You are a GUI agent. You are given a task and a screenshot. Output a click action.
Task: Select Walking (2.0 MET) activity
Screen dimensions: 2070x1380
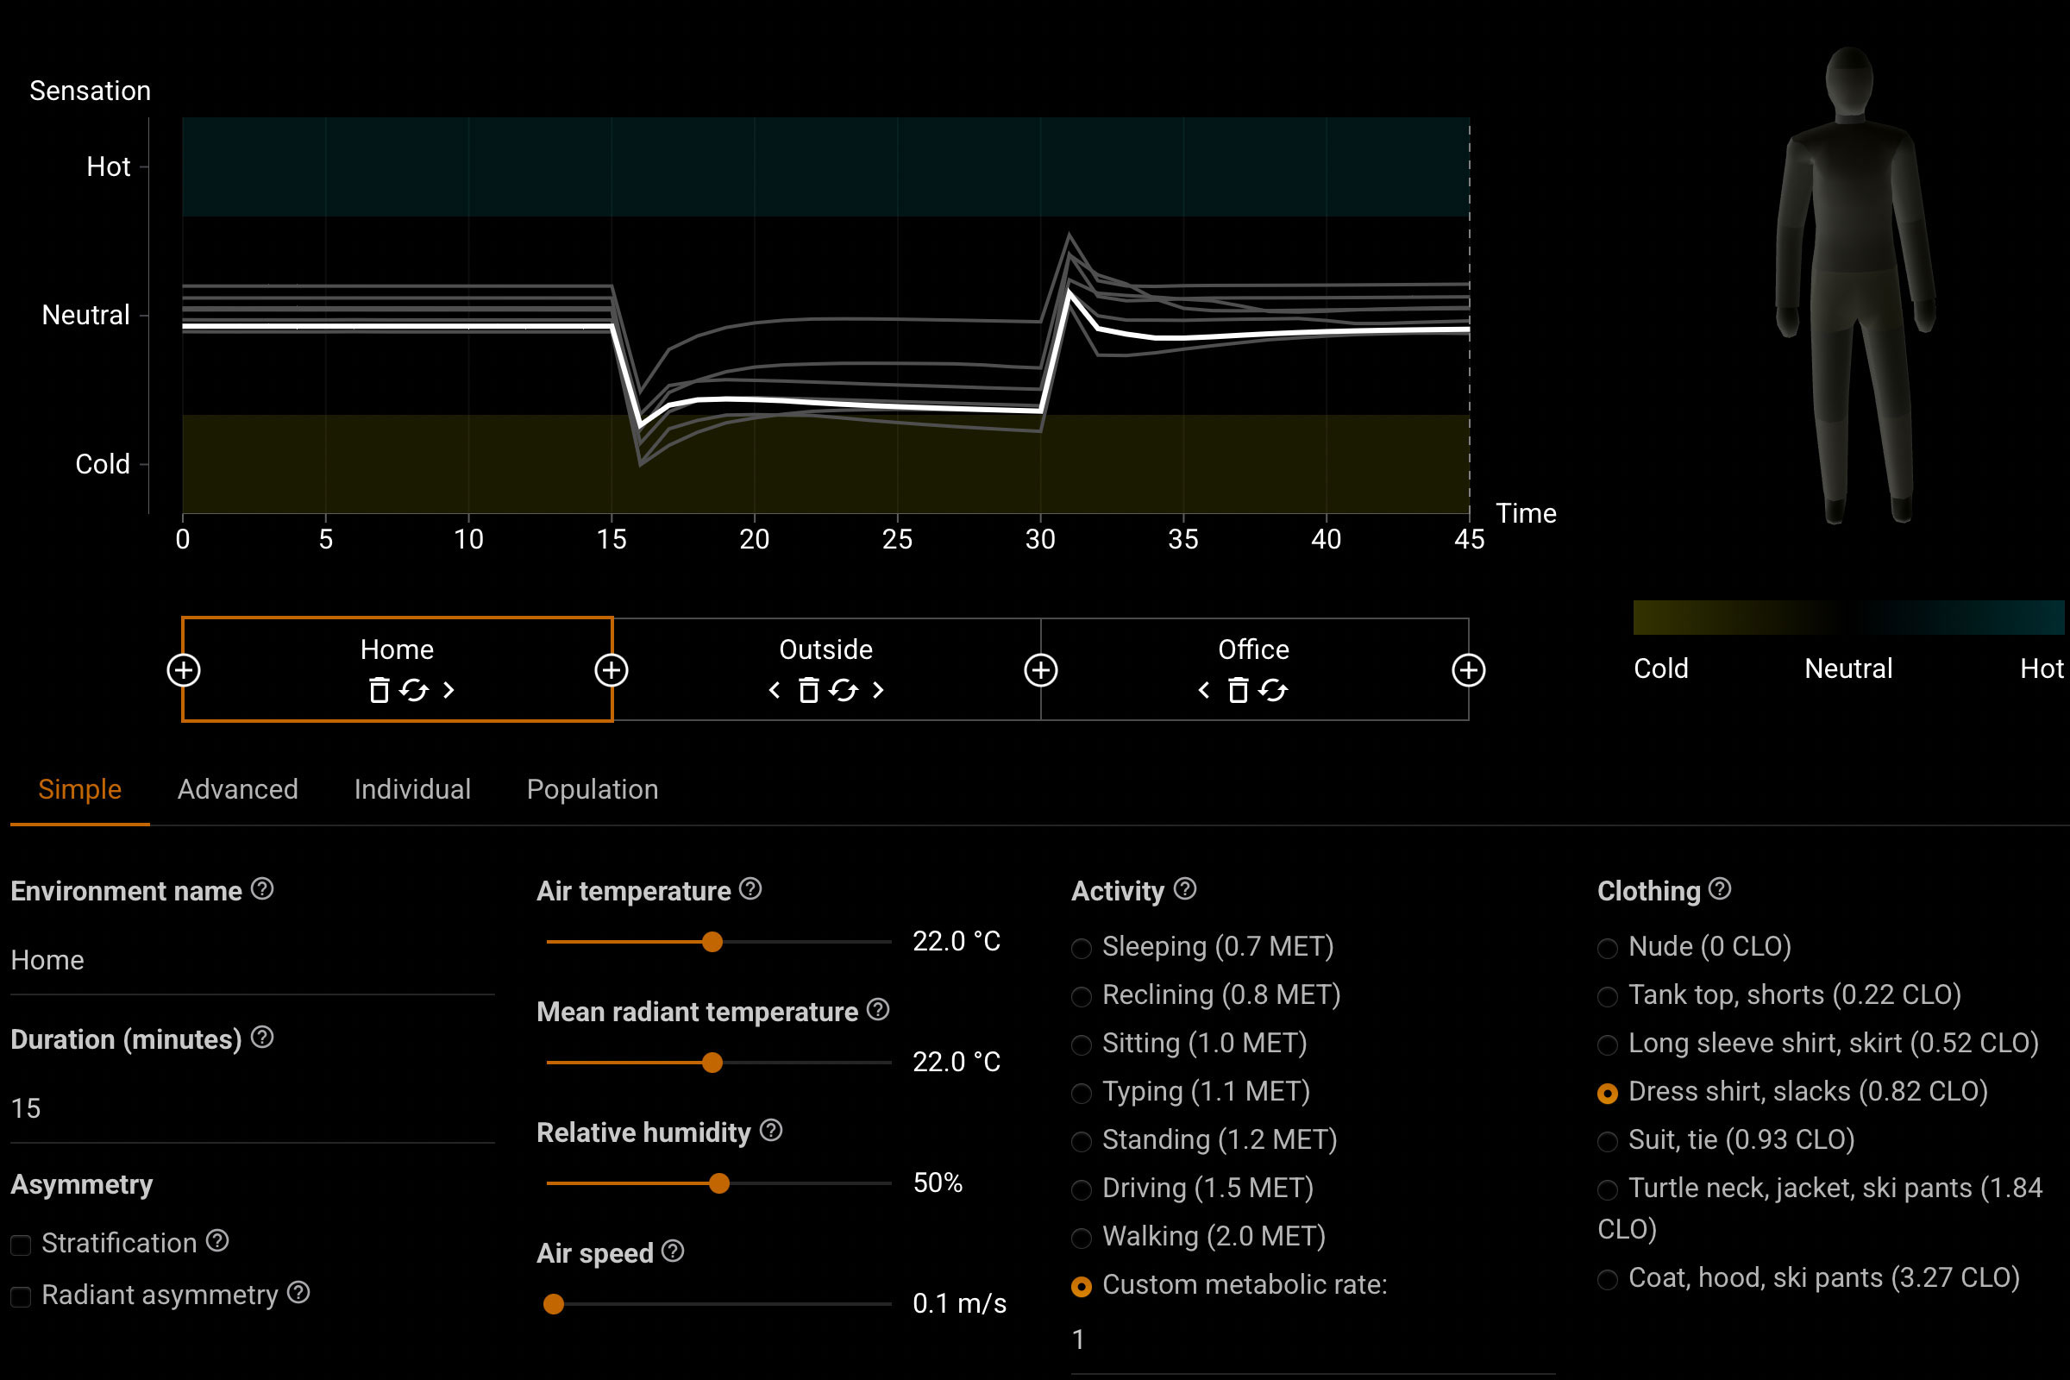point(1082,1239)
